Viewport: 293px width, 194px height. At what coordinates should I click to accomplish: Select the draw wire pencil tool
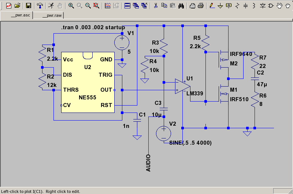pos(212,6)
